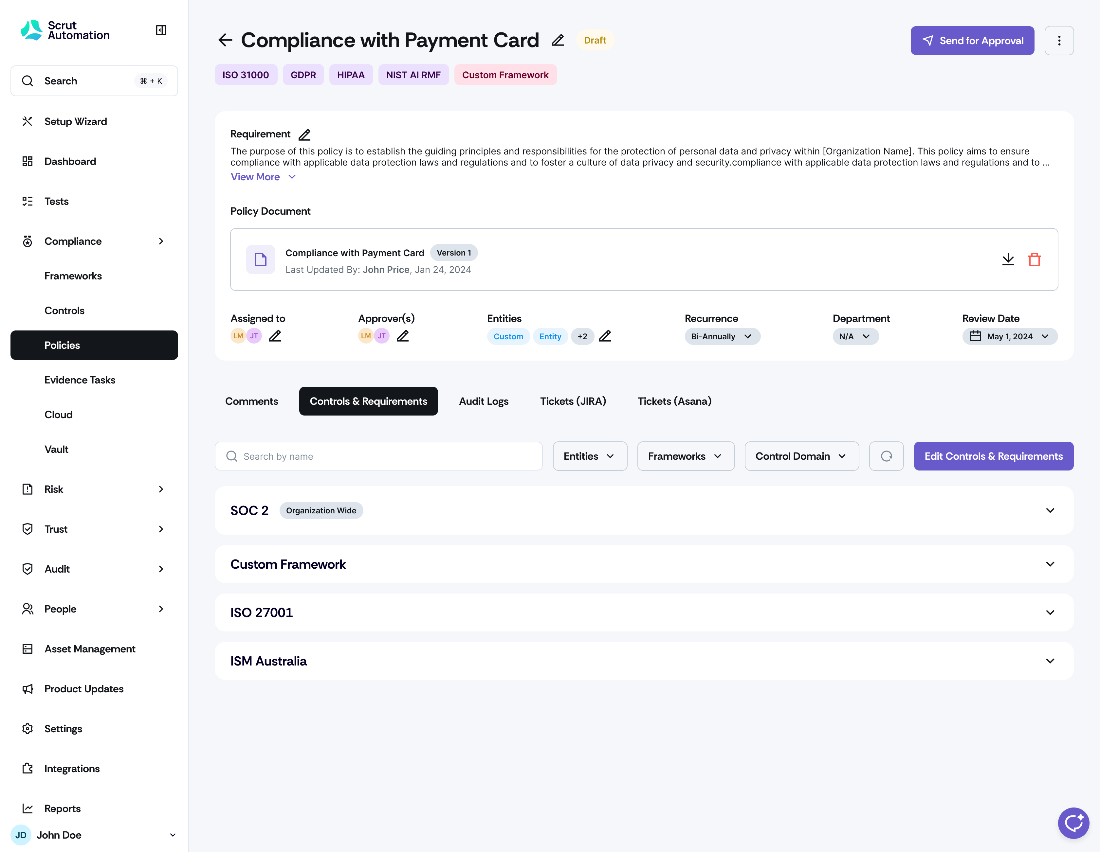Screen dimensions: 1100x852
Task: Download the policy document
Action: pyautogui.click(x=1008, y=259)
